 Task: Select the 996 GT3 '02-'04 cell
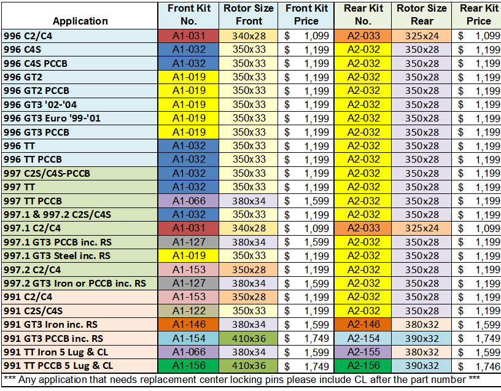[x=80, y=105]
